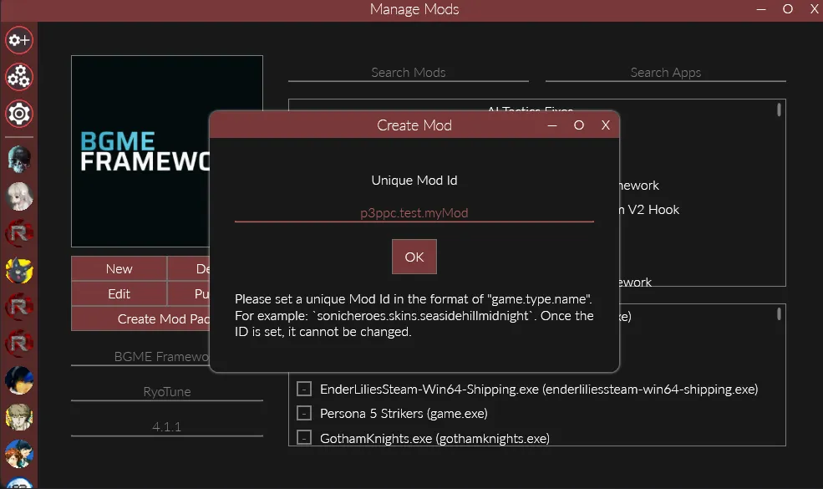Open the Manage Mods triple-gear icon
Image resolution: width=823 pixels, height=489 pixels.
[19, 77]
